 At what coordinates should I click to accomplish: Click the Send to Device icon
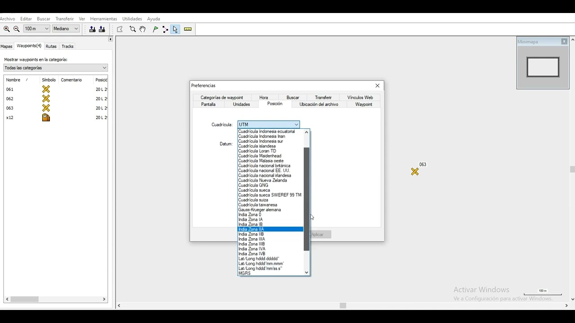coord(92,29)
